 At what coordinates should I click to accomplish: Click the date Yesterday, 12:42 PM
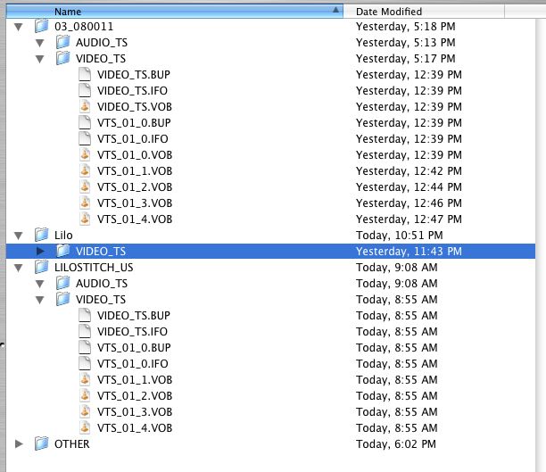pos(409,171)
